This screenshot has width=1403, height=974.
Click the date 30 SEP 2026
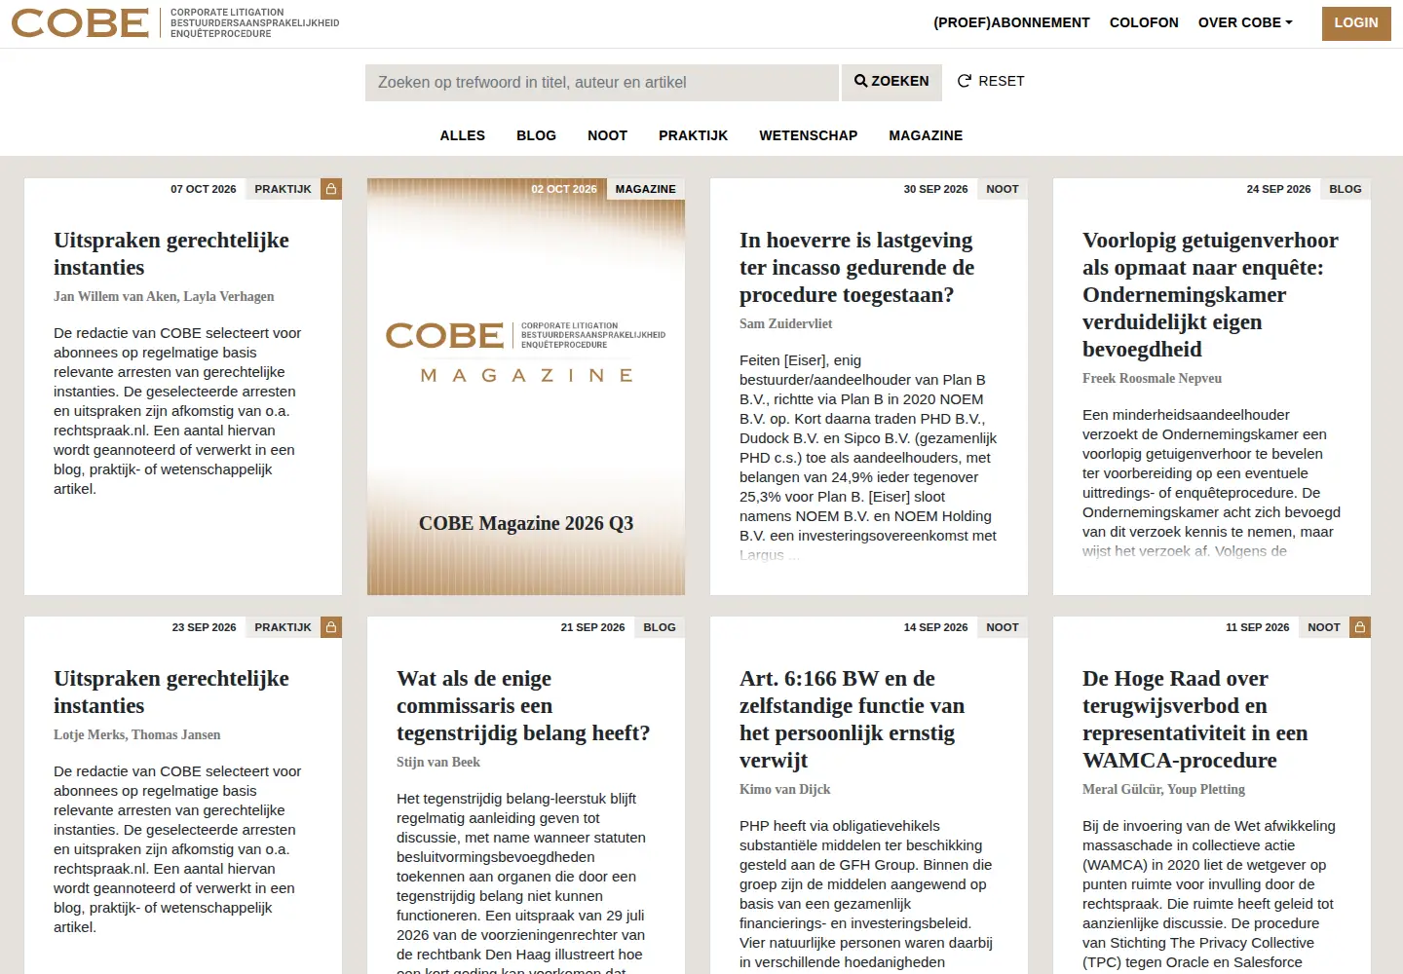coord(935,189)
